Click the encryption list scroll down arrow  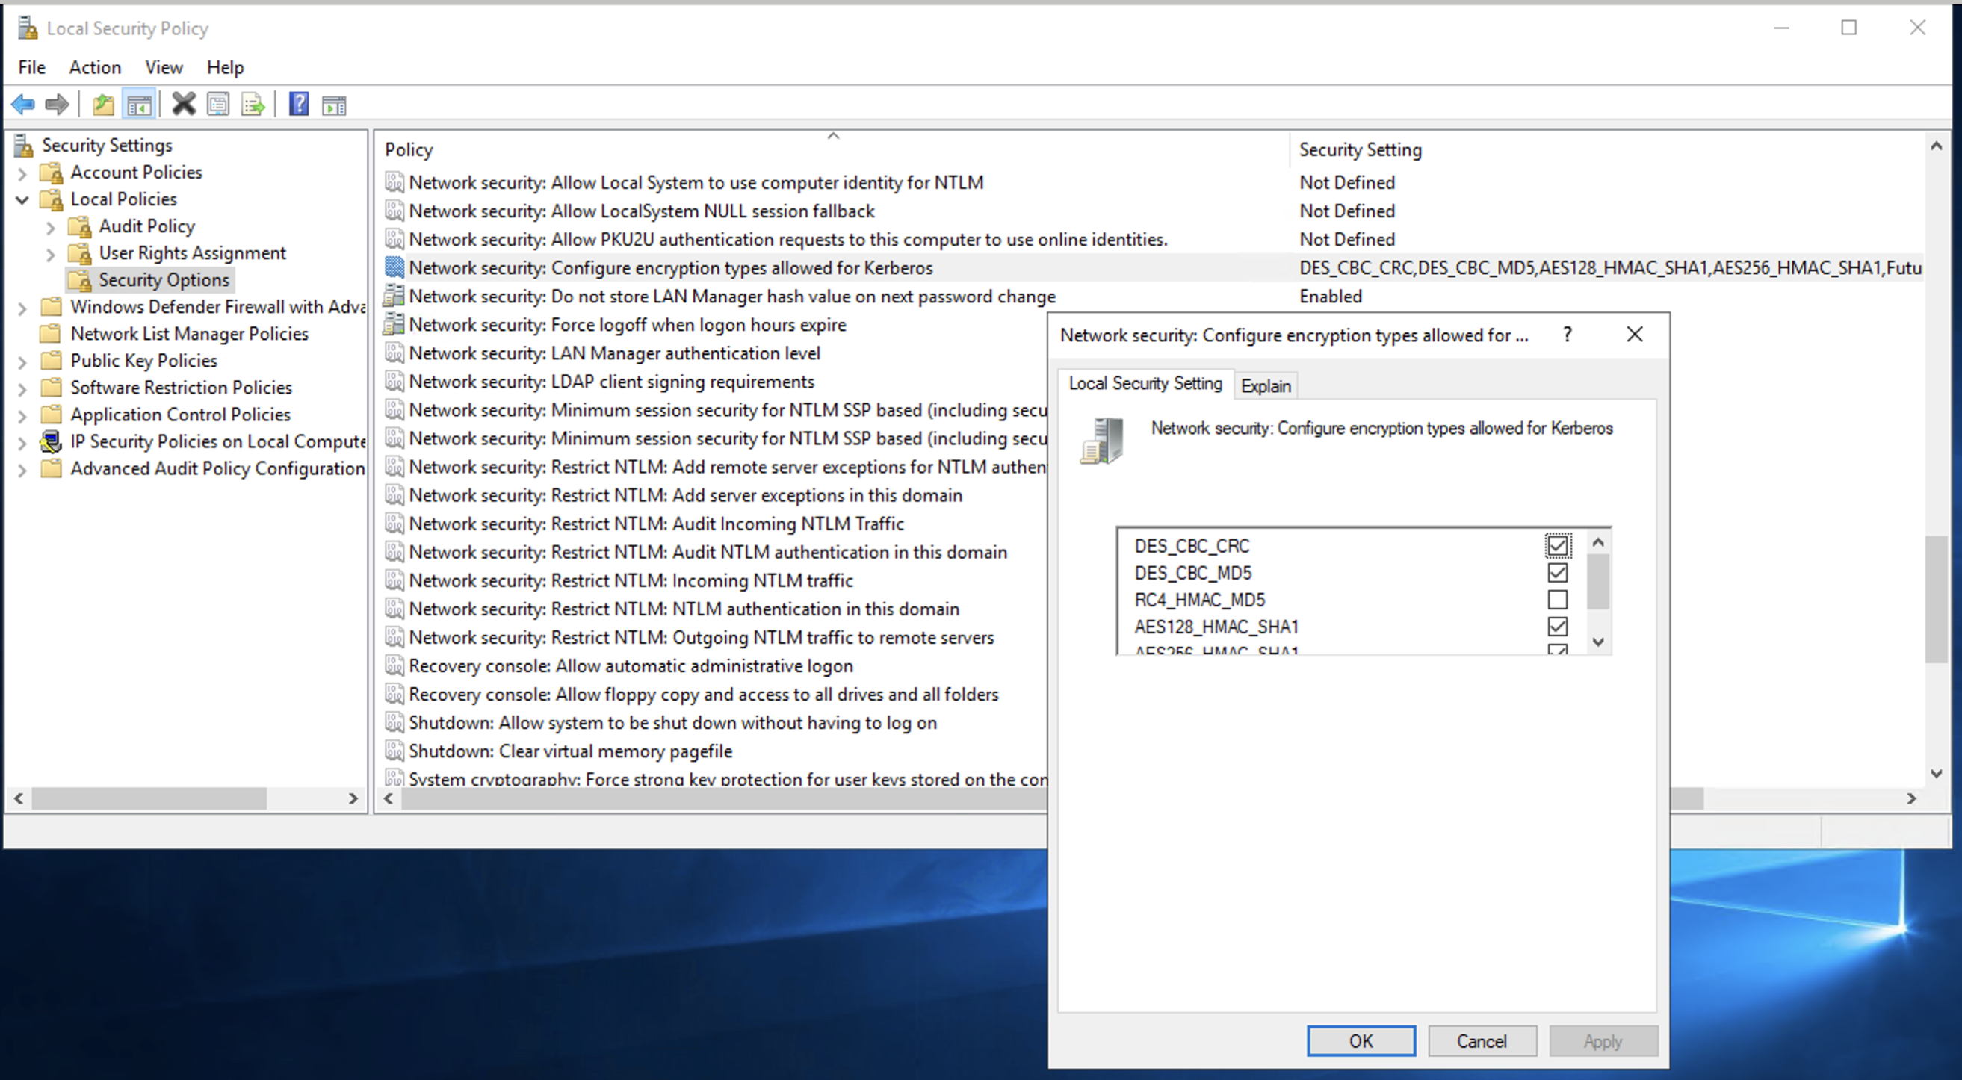(x=1598, y=642)
